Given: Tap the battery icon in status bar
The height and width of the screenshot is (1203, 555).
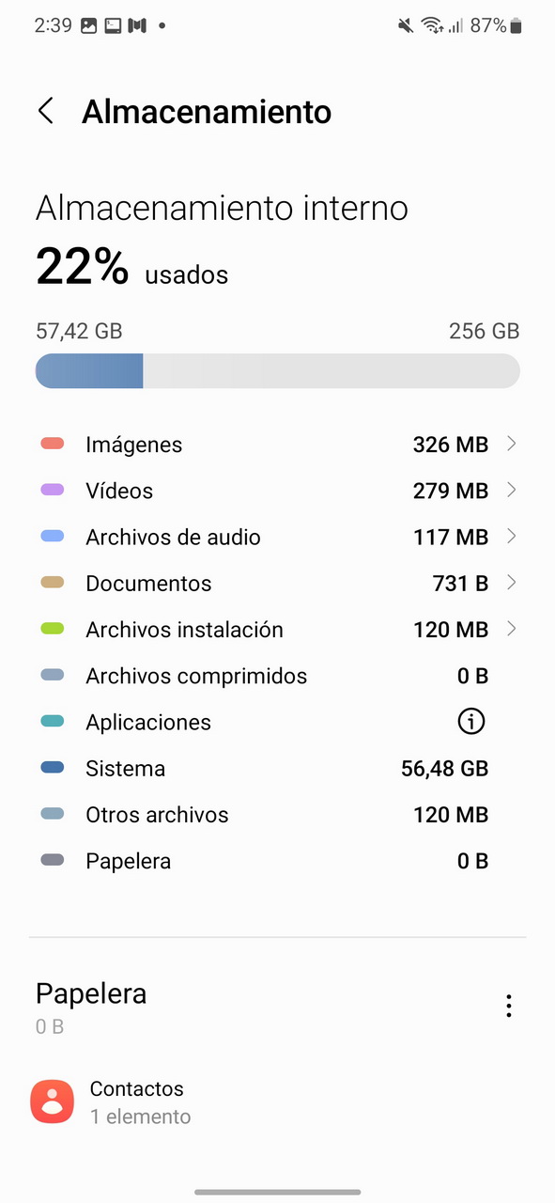Looking at the screenshot, I should point(516,26).
